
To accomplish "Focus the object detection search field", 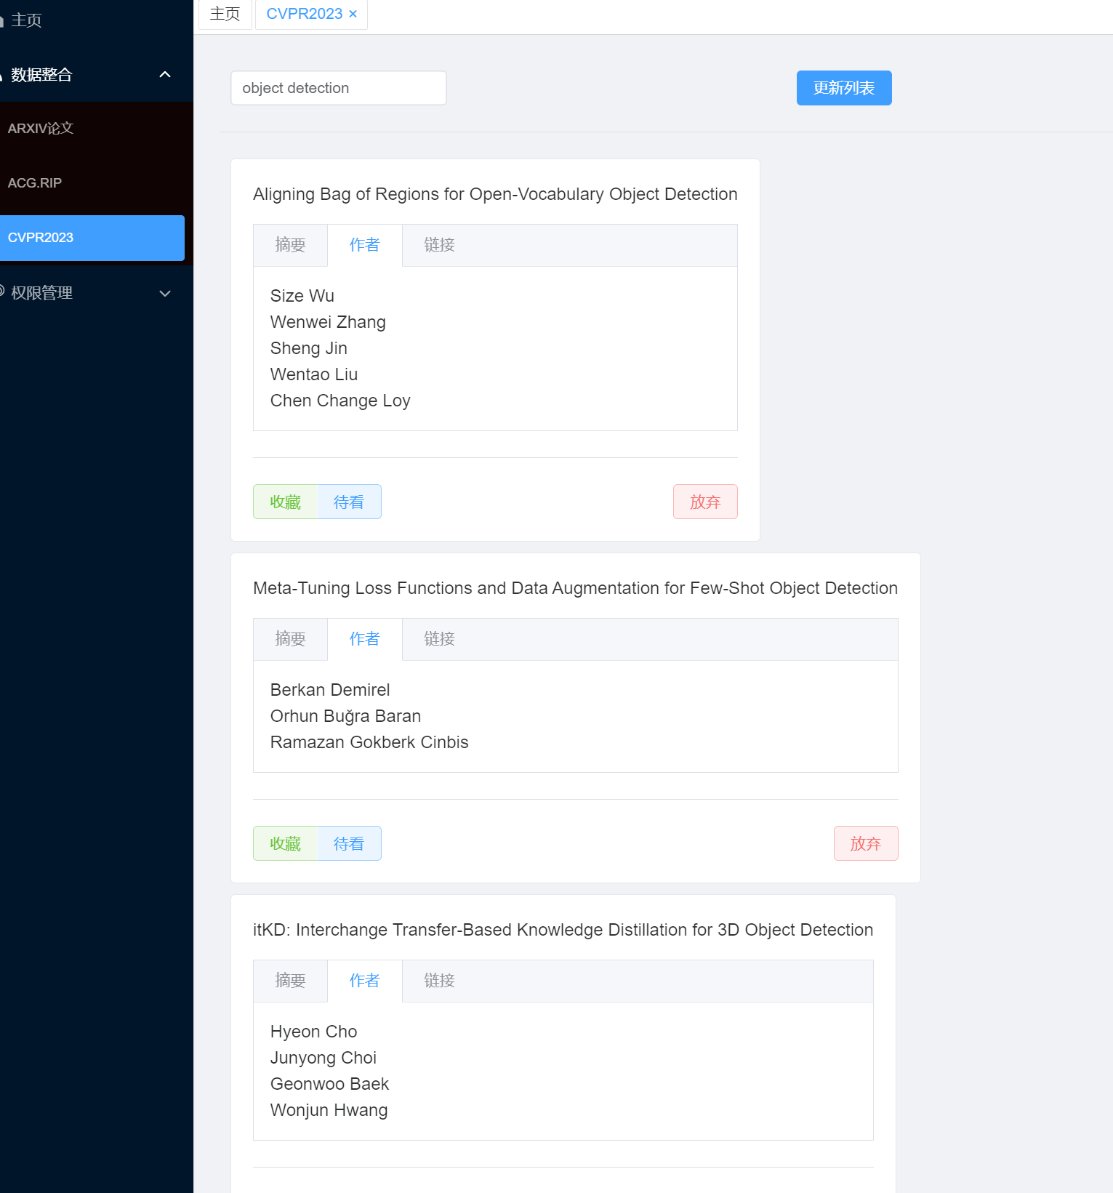I will 339,88.
